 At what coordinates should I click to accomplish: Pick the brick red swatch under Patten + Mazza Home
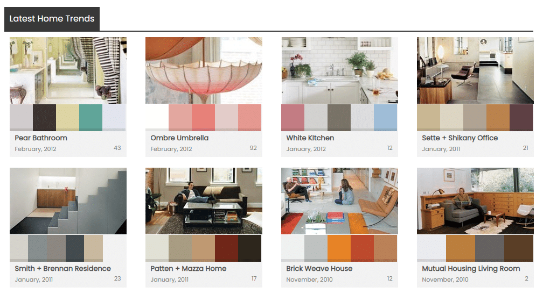click(226, 248)
